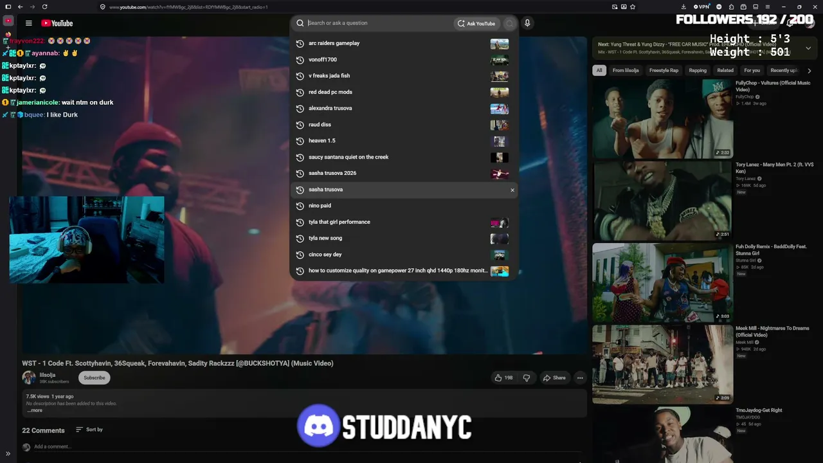Select suggestion 'alexandra trusova'
The image size is (823, 463).
click(x=404, y=109)
